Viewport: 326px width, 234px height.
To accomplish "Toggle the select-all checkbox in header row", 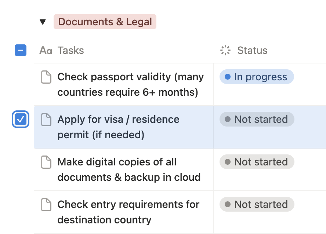I will click(x=20, y=50).
